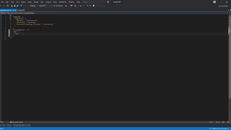Click the Save All icon
The height and width of the screenshot is (130, 231).
click(x=18, y=6)
